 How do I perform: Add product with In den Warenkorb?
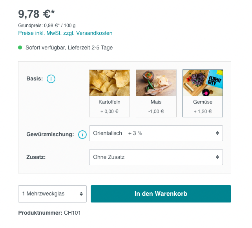(161, 194)
